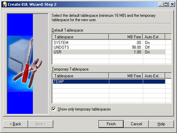Close the Create EUL Wizard window
This screenshot has width=177, height=133.
(172, 4)
